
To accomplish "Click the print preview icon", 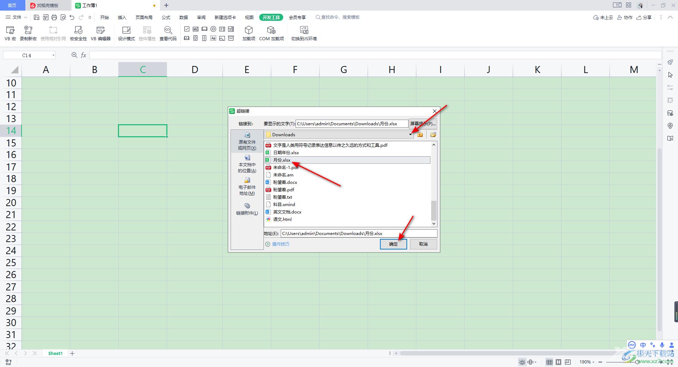I will [63, 17].
